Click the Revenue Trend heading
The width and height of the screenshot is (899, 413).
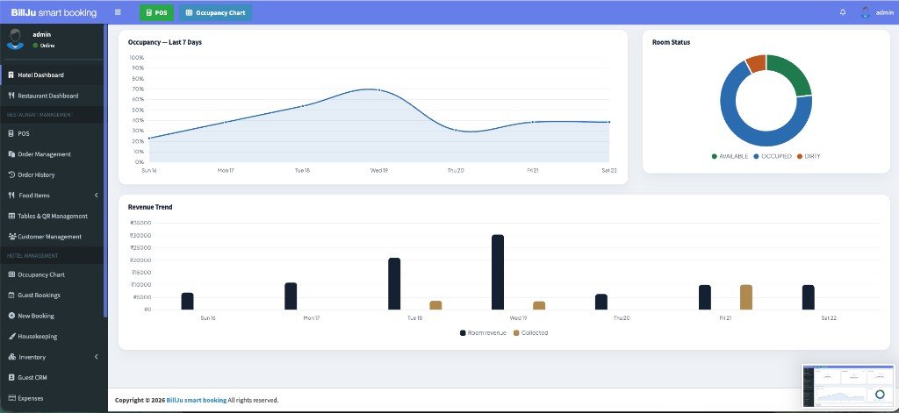[x=150, y=207]
